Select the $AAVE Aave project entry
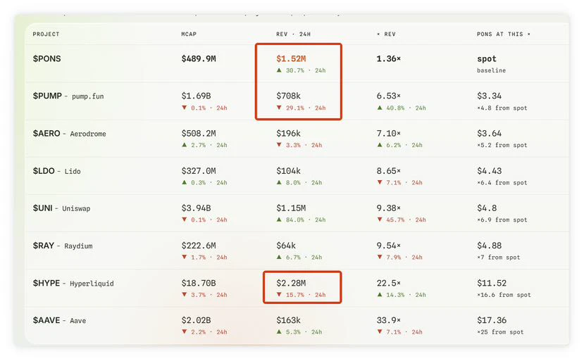The height and width of the screenshot is (361, 584). (59, 320)
